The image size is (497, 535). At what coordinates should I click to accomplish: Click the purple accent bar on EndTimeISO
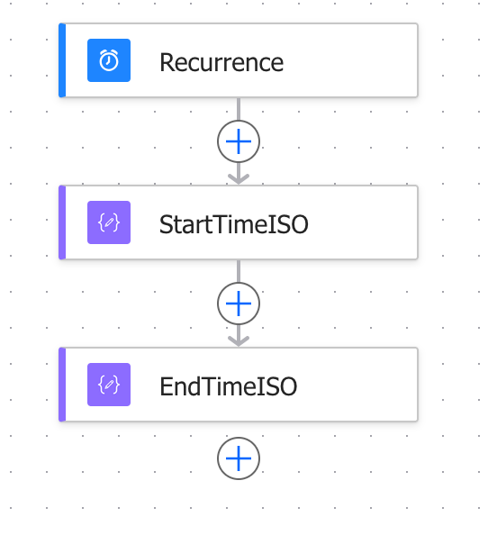coord(62,385)
